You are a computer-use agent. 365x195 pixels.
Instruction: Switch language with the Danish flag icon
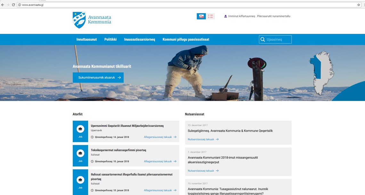click(x=210, y=16)
